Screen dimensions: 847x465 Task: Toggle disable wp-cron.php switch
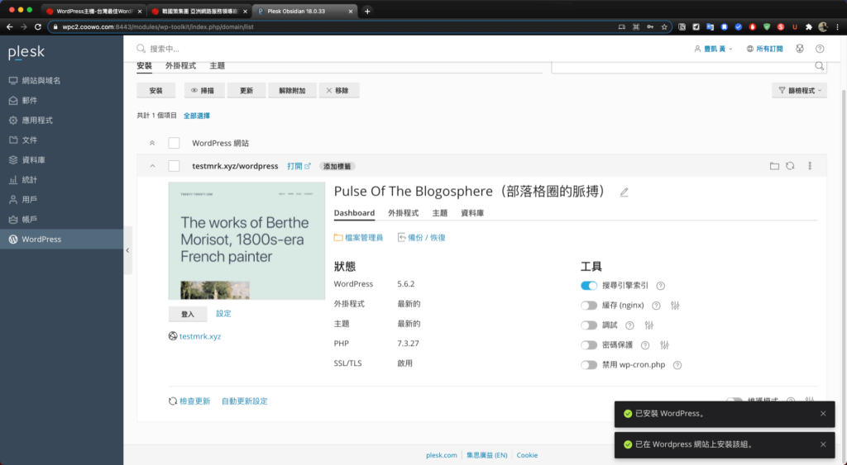[x=589, y=365]
